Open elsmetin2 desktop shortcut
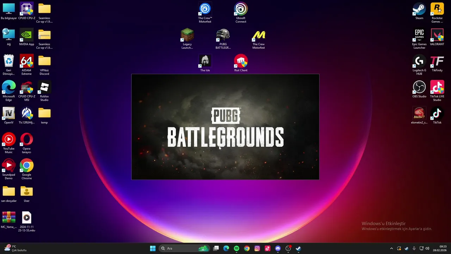The height and width of the screenshot is (254, 451). (419, 116)
